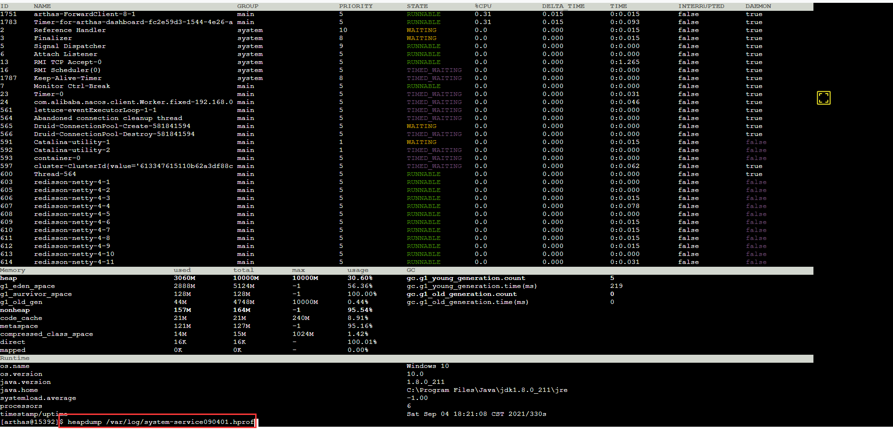Select gc.g1_young_generation.count entry
This screenshot has height=430, width=893.
pos(466,278)
